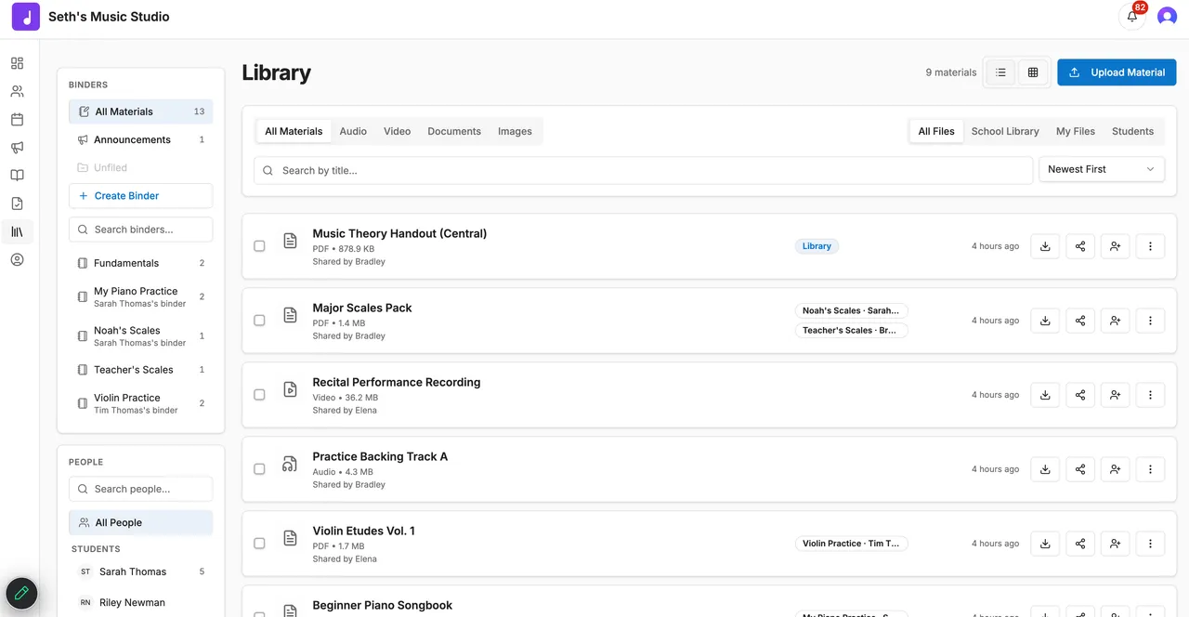Open the Noah's Scales binder
The height and width of the screenshot is (617, 1189).
pyautogui.click(x=140, y=336)
